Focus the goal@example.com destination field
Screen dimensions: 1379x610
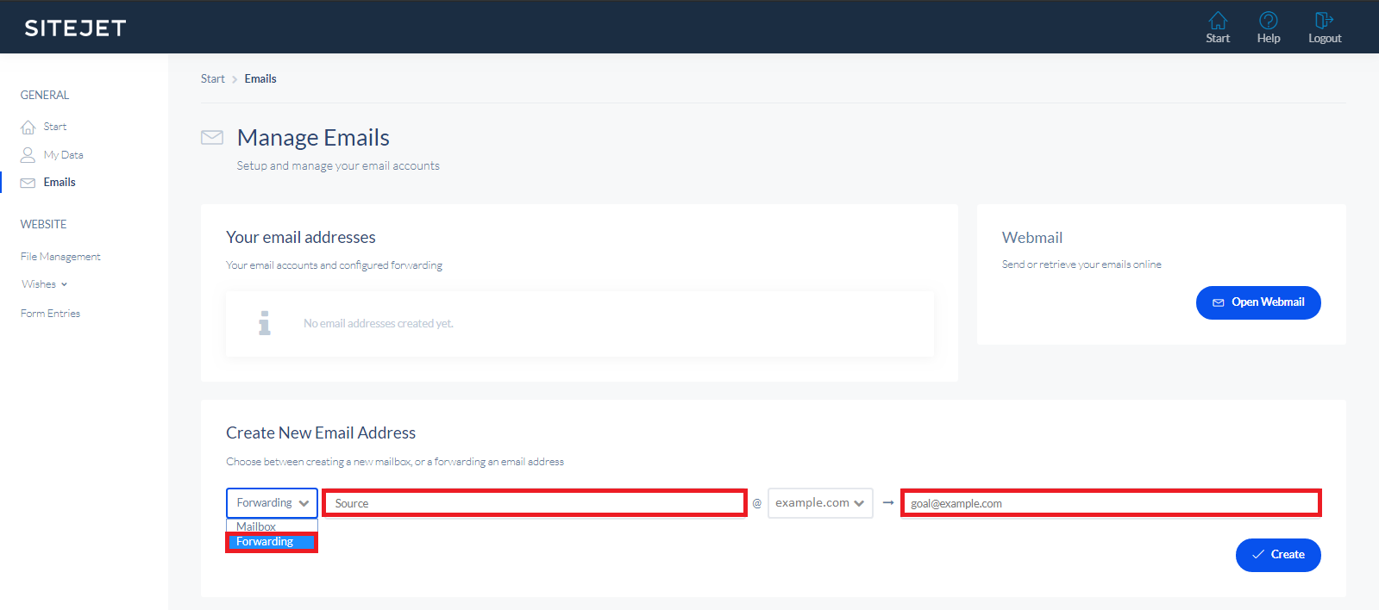1110,503
